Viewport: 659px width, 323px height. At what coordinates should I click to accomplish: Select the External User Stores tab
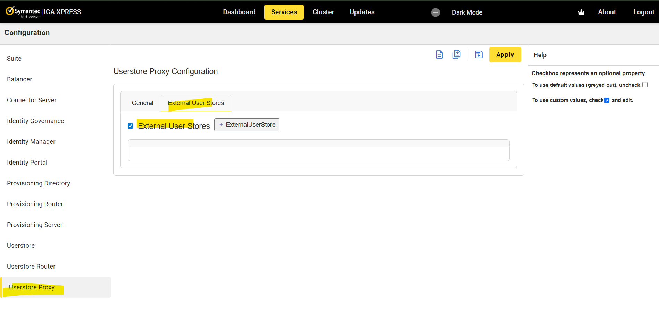196,103
